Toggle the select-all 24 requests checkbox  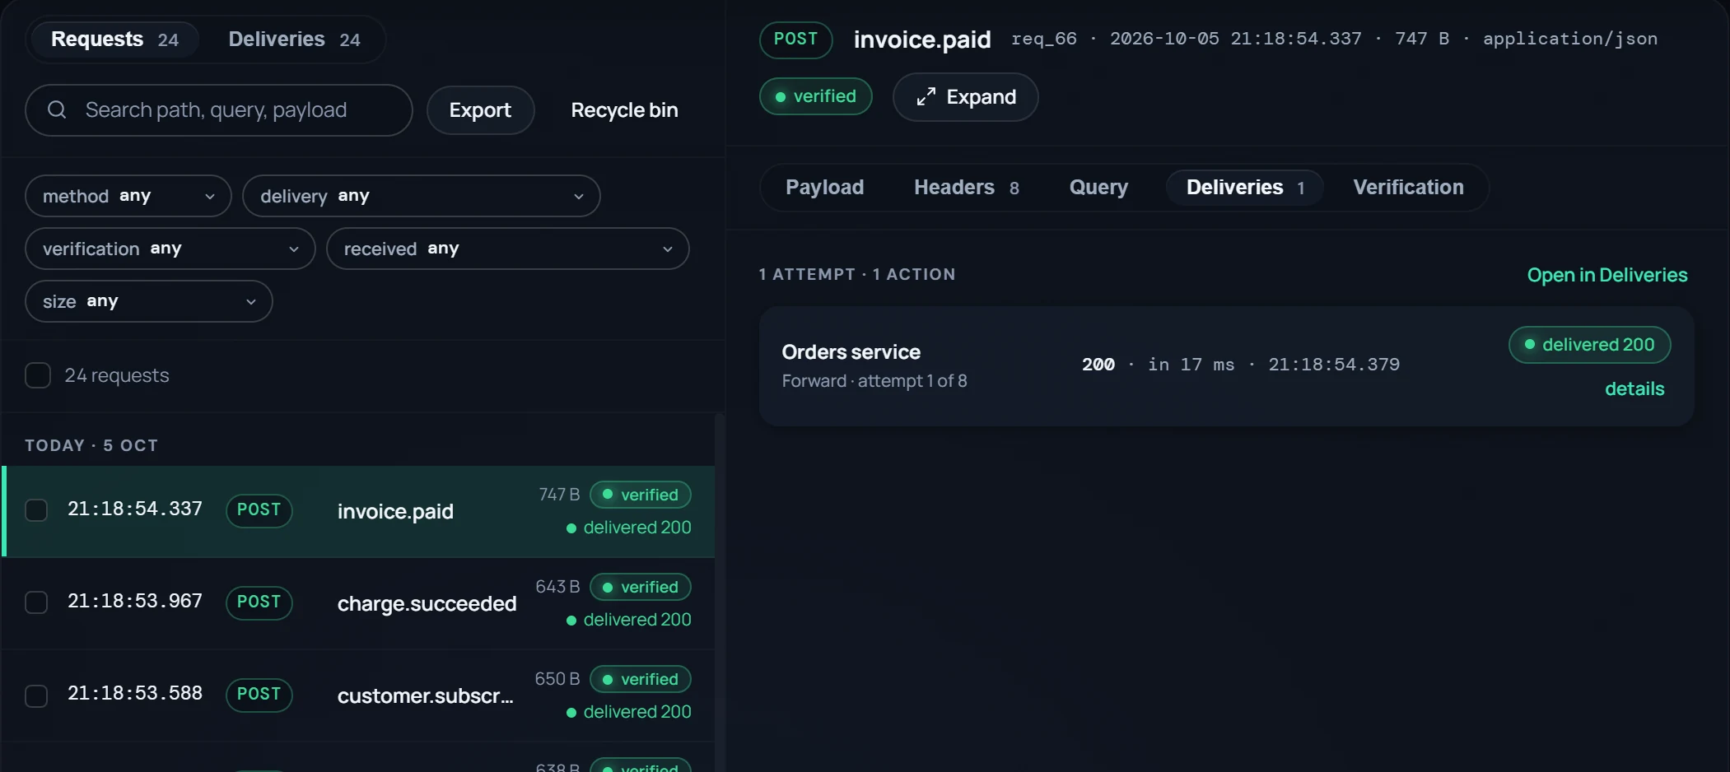[38, 375]
